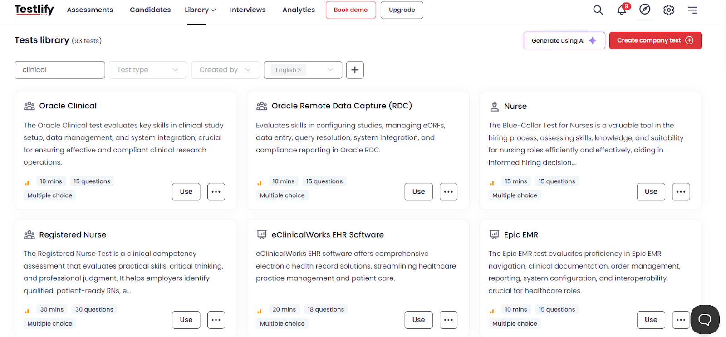Open the hamburger menu icon
Screen dimensions: 726x337
(x=692, y=10)
